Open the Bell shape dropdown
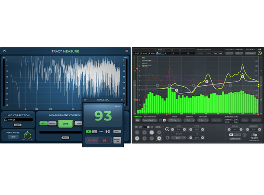264x195 pixels. pyautogui.click(x=179, y=138)
